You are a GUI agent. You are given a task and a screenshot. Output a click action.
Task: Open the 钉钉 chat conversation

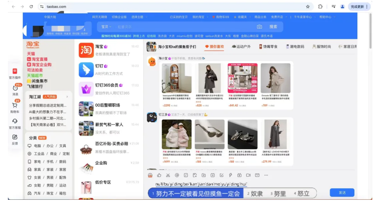[x=109, y=69]
